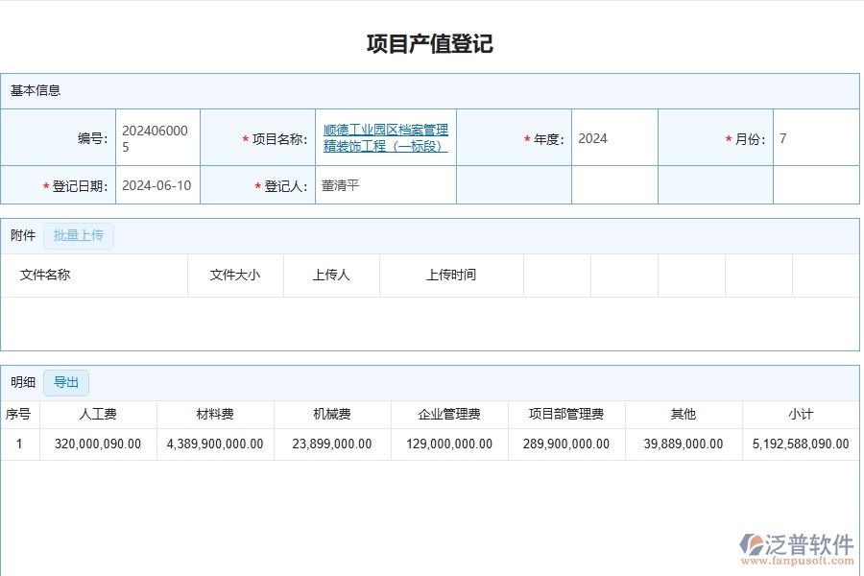This screenshot has width=864, height=576.
Task: Click row number 1 in the detail table
Action: pyautogui.click(x=18, y=444)
